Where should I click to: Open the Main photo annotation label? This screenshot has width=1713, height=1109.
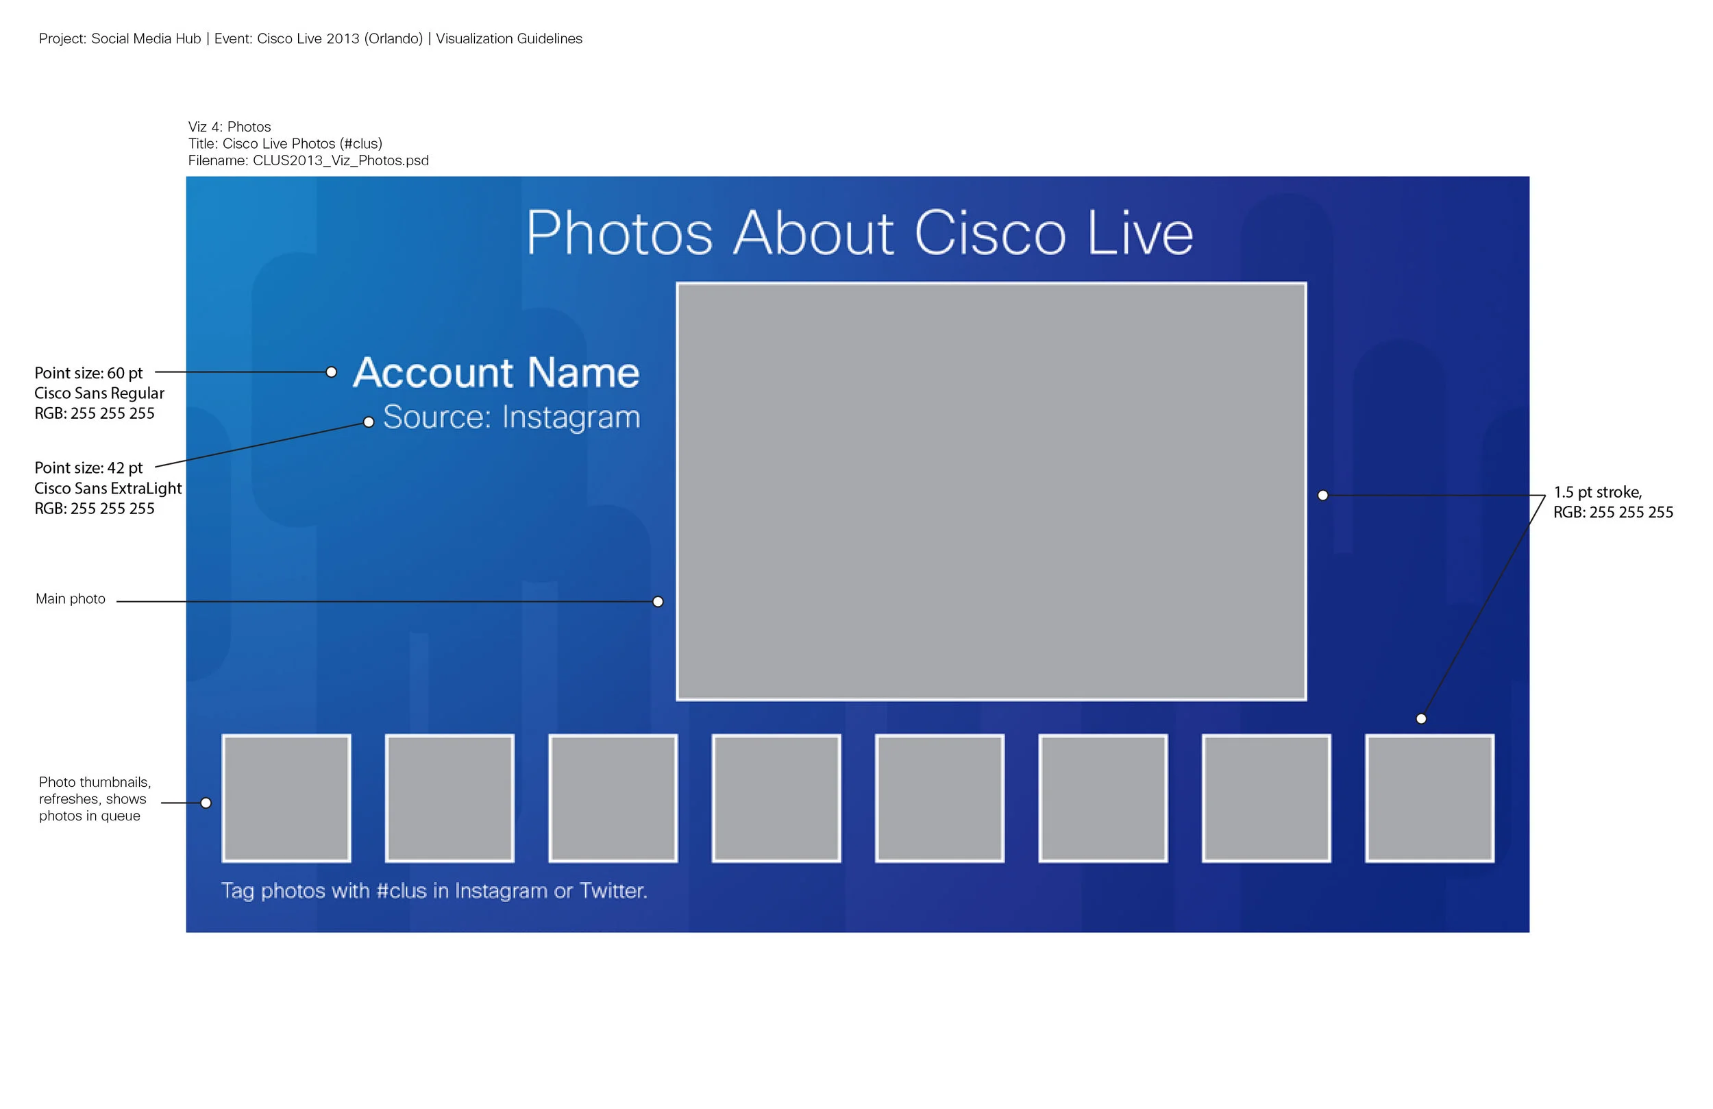[71, 598]
